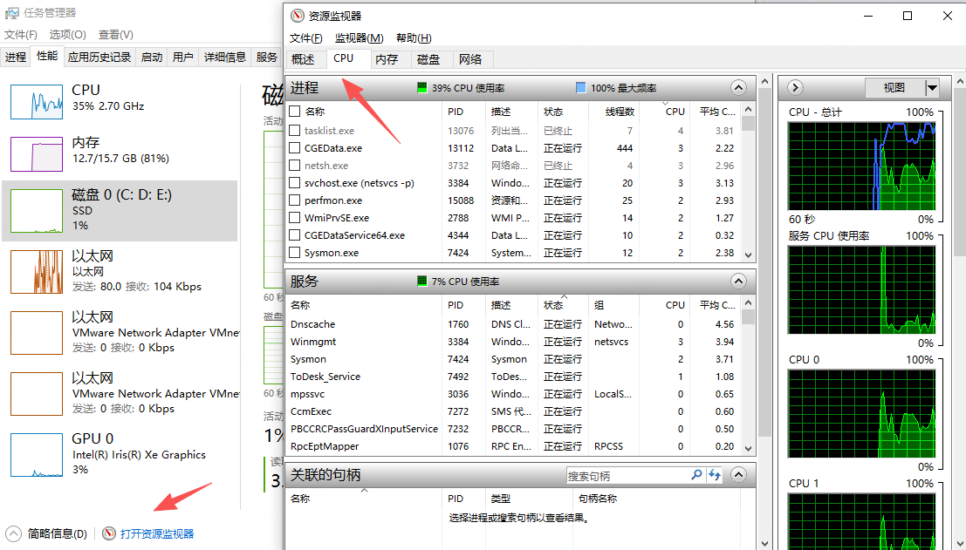Click the 视图 button in graphs pane
966x550 pixels.
pyautogui.click(x=894, y=88)
